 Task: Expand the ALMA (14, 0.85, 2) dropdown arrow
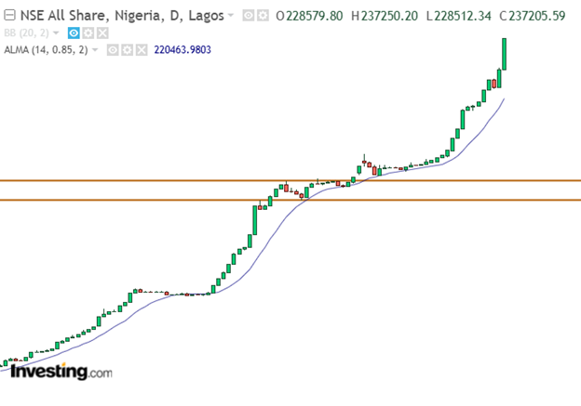tap(96, 50)
